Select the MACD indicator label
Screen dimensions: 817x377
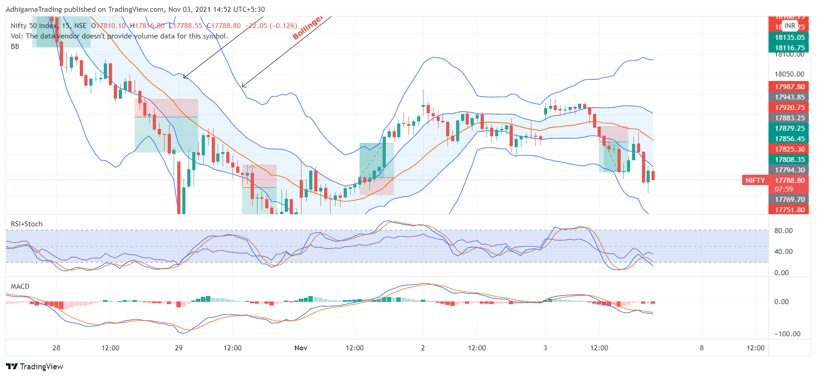tap(20, 286)
